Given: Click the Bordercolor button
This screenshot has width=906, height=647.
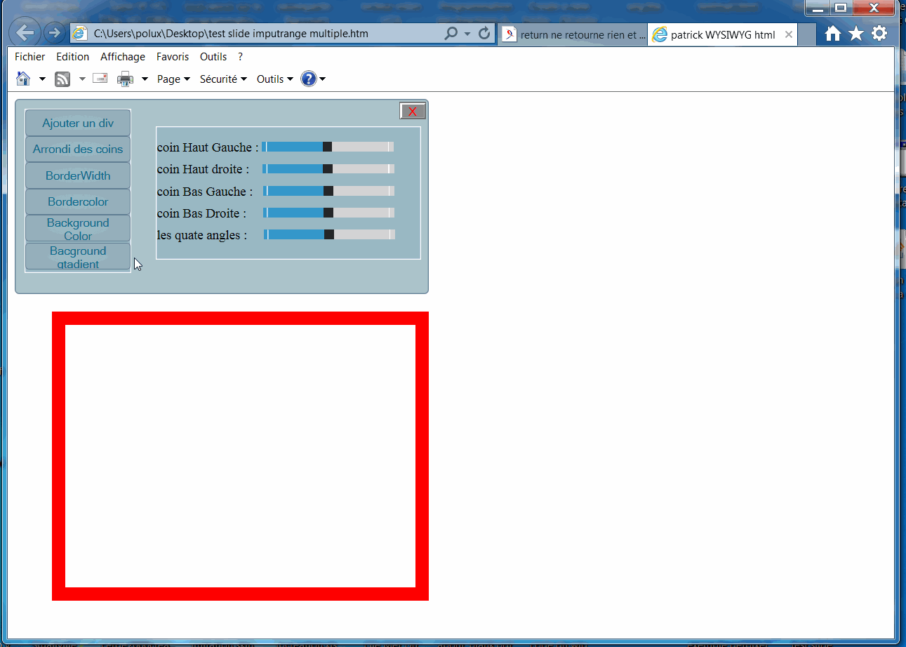Looking at the screenshot, I should pyautogui.click(x=78, y=201).
